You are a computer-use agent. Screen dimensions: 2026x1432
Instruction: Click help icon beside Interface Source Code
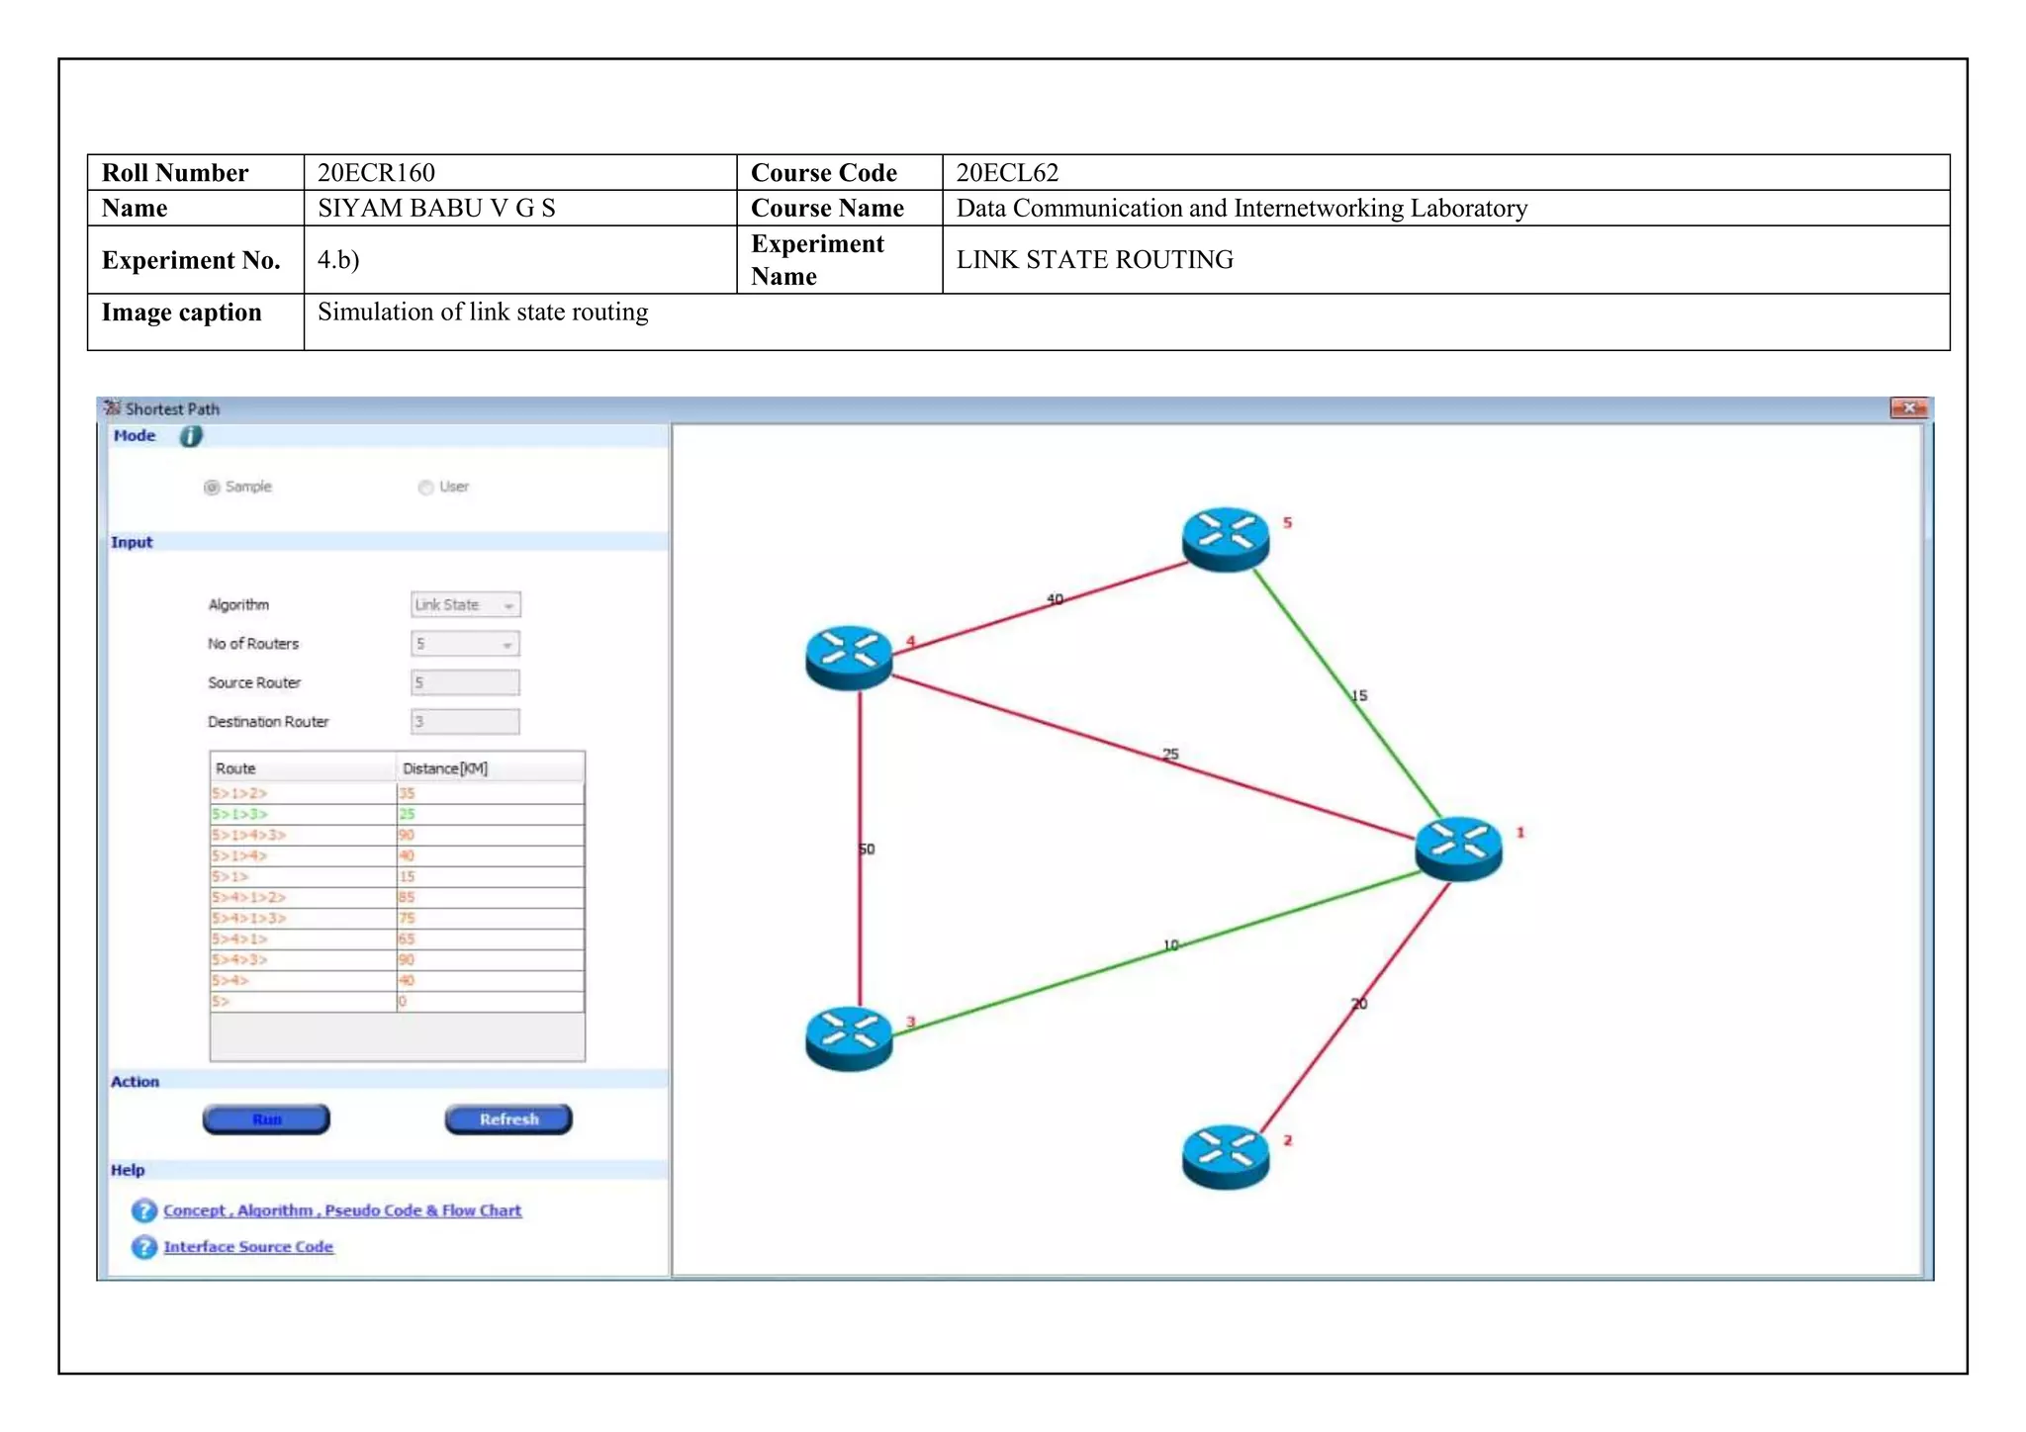(144, 1247)
